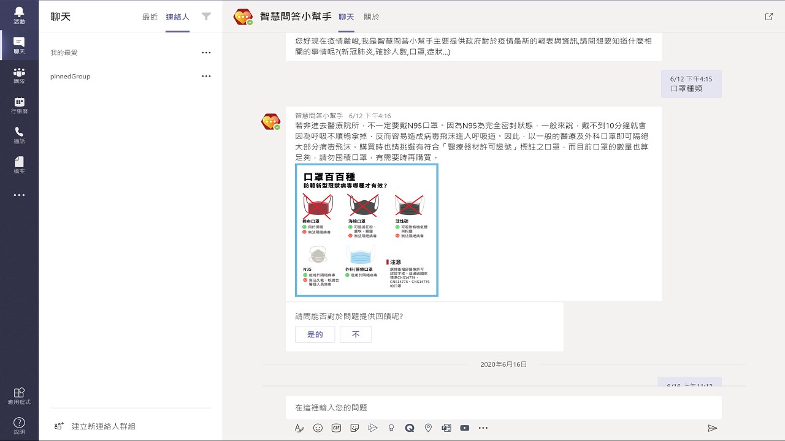Open the Calendar from the left rail

click(19, 105)
